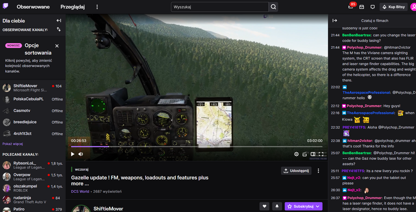Open rudaninja recommended channel
This screenshot has height=212, width=416.
point(32,200)
